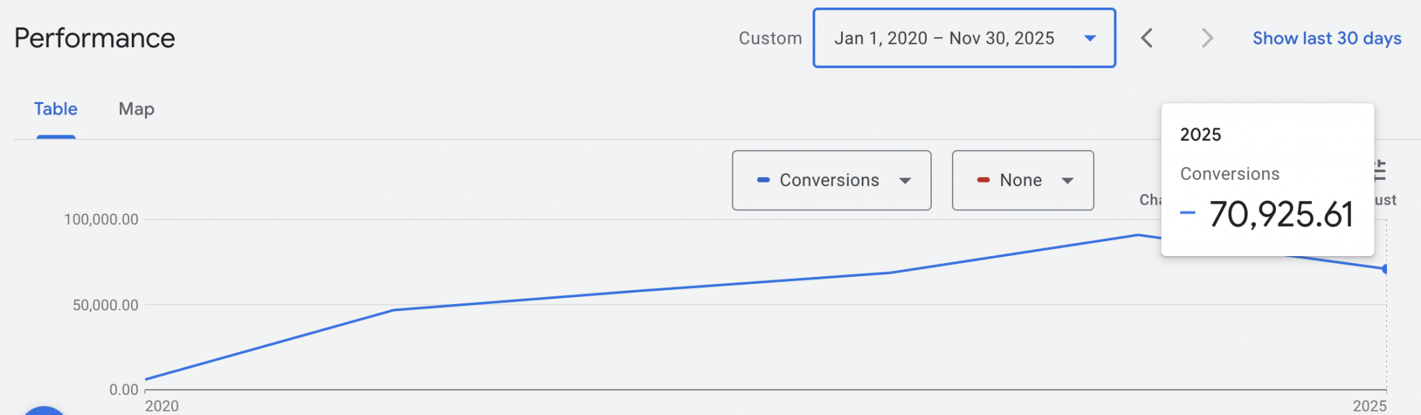Click the Conversions dropdown caret
This screenshot has height=415, width=1421.
[x=905, y=180]
